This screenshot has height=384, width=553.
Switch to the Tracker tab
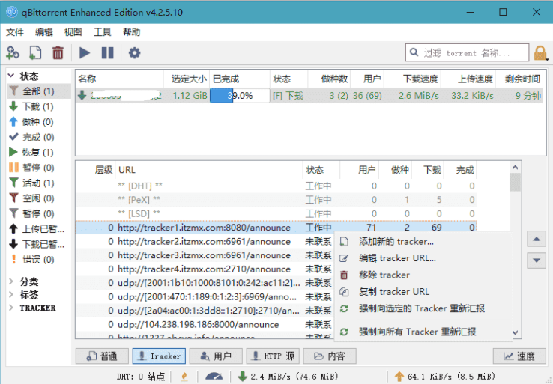pos(159,356)
